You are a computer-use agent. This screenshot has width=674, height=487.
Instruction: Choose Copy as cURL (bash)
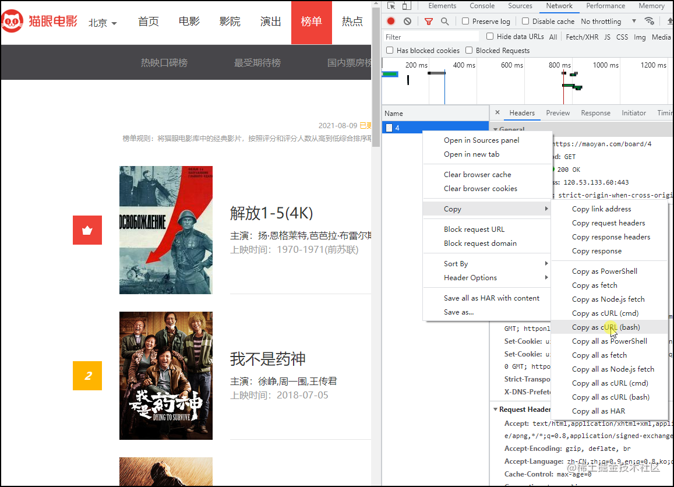pos(609,327)
